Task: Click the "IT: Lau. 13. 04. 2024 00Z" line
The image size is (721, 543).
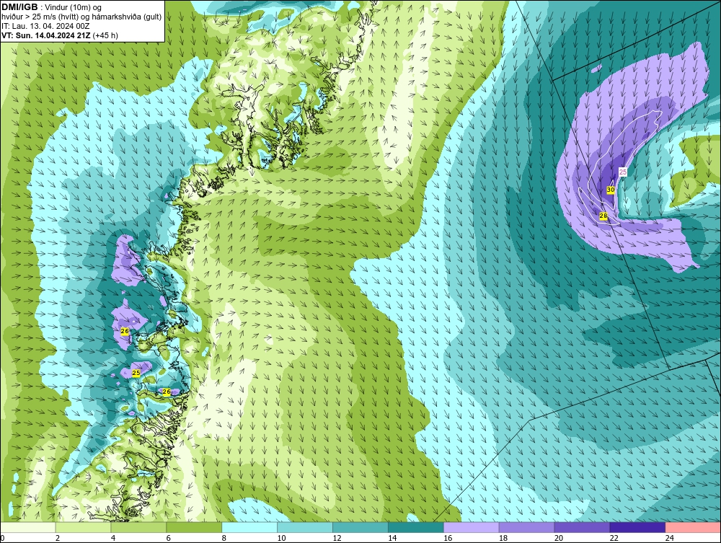Action: tap(45, 26)
